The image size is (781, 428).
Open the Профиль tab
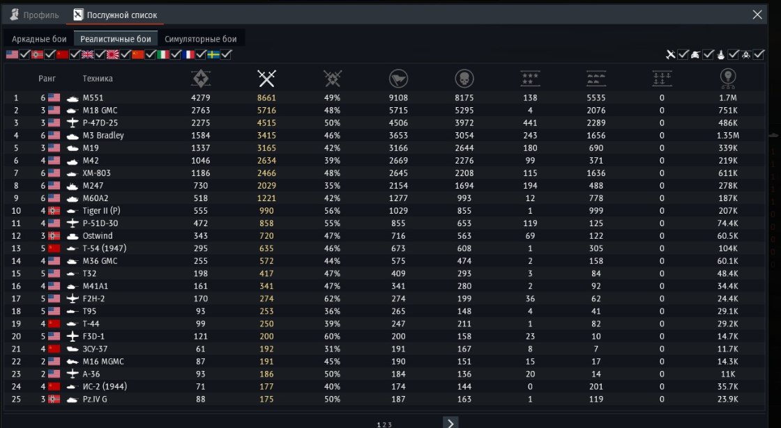34,15
